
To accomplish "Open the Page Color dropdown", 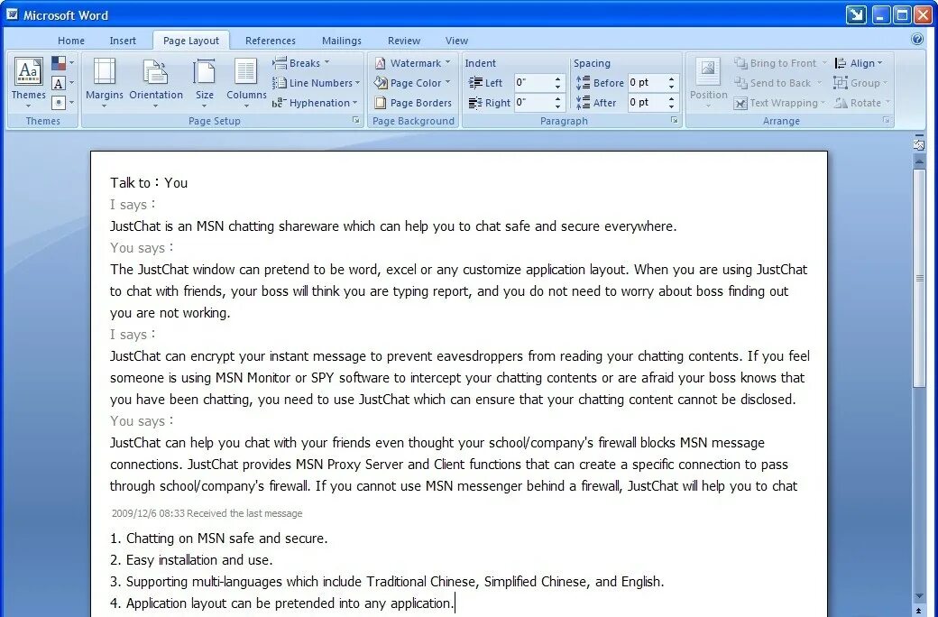I will 412,83.
